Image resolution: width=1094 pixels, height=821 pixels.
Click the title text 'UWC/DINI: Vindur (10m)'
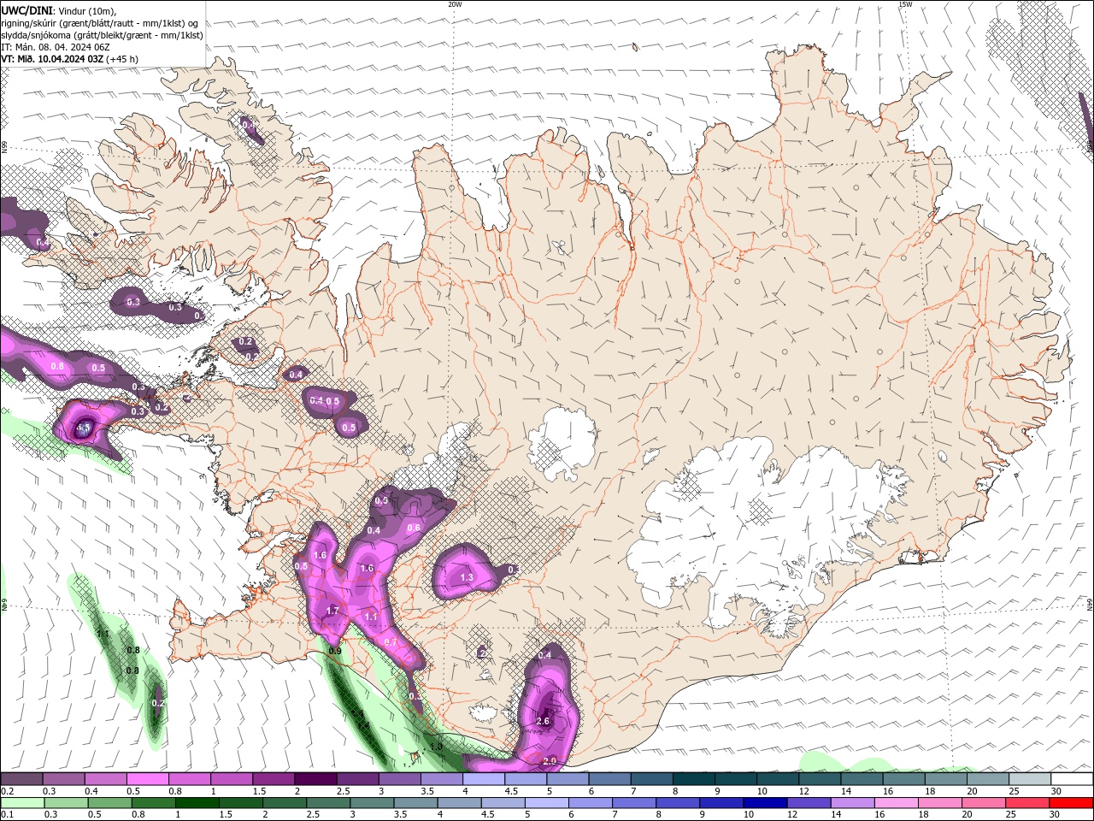[x=59, y=10]
